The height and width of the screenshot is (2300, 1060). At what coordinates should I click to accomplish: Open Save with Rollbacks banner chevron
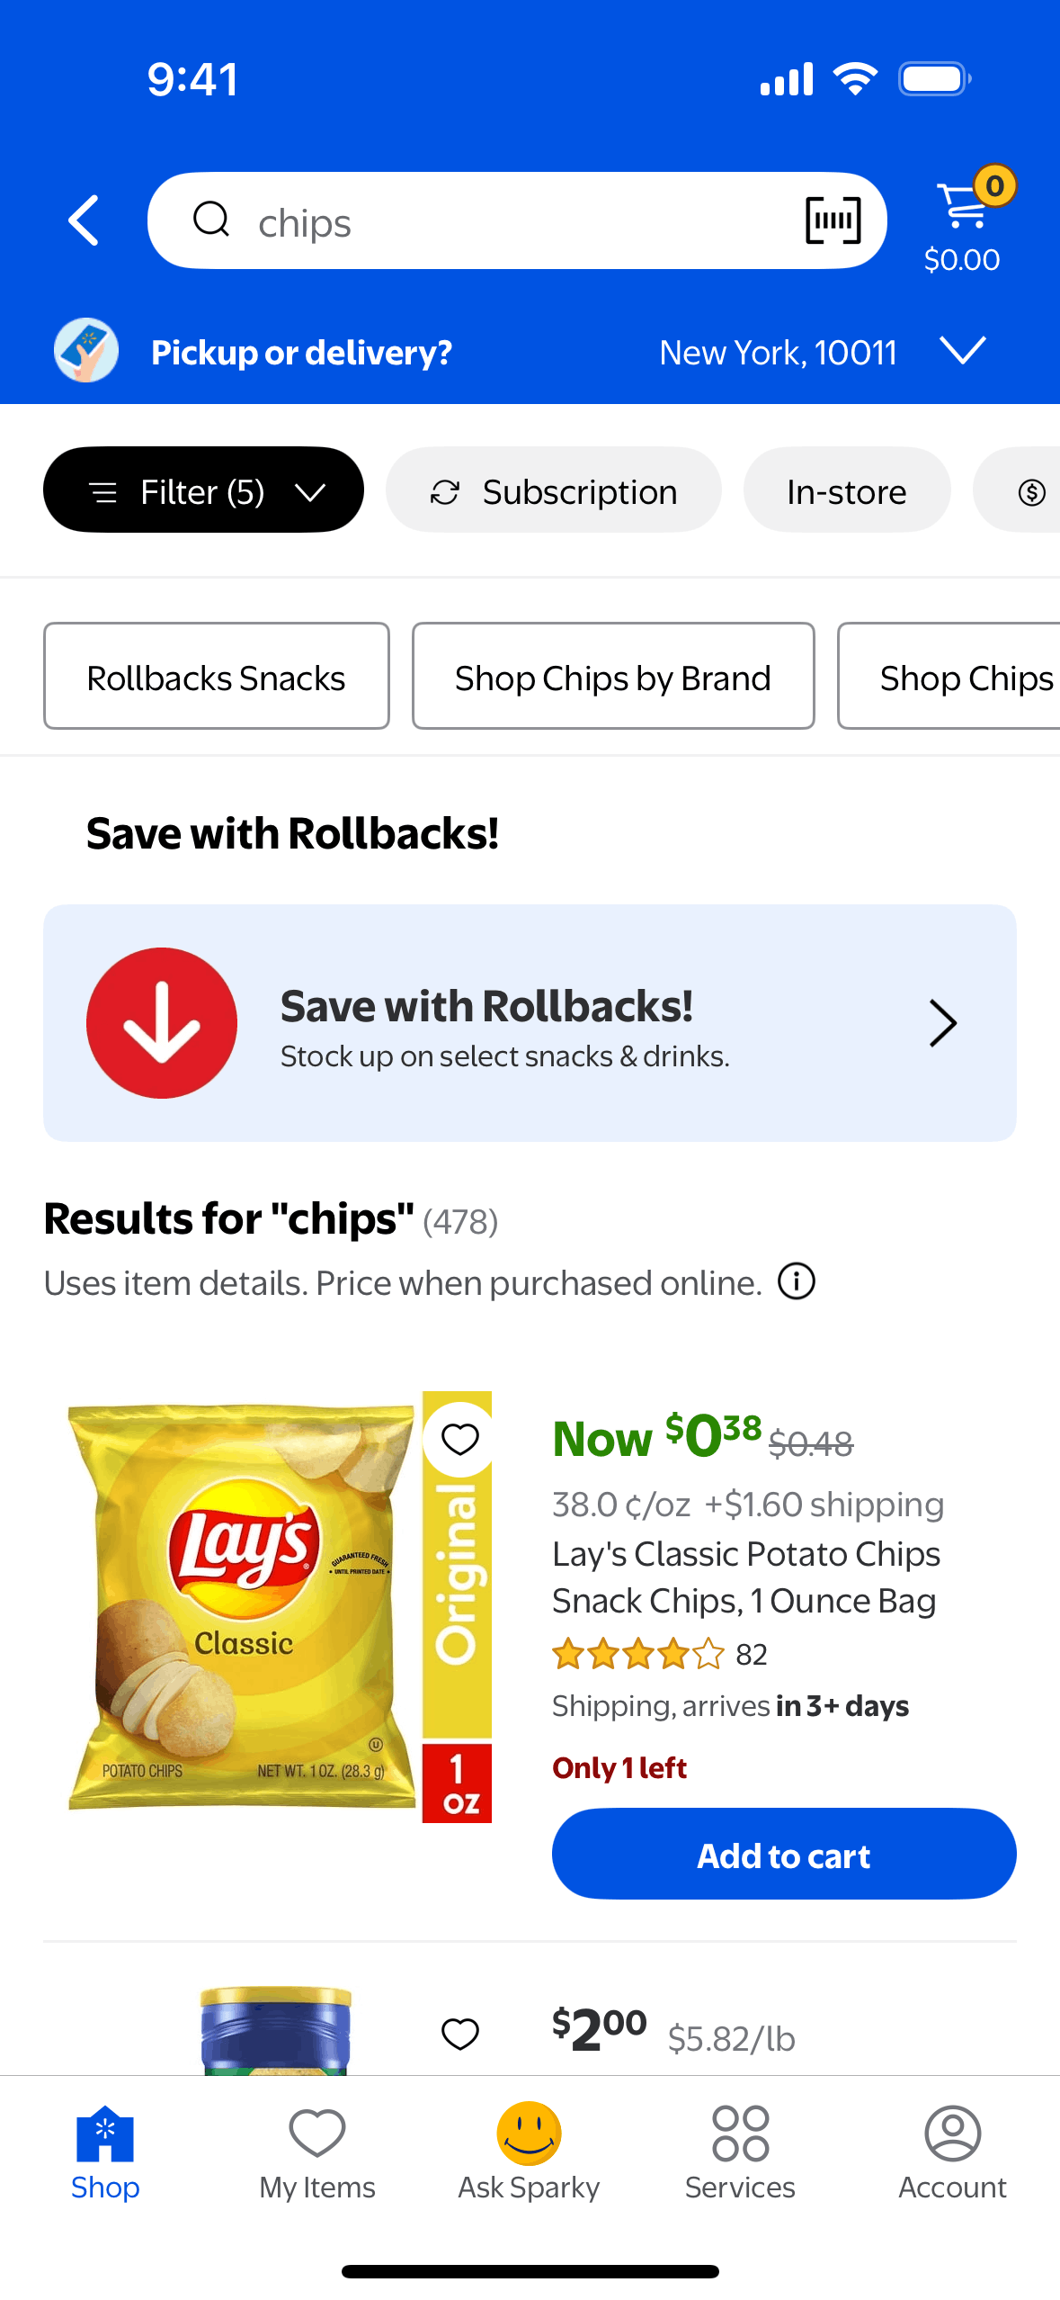click(x=942, y=1023)
